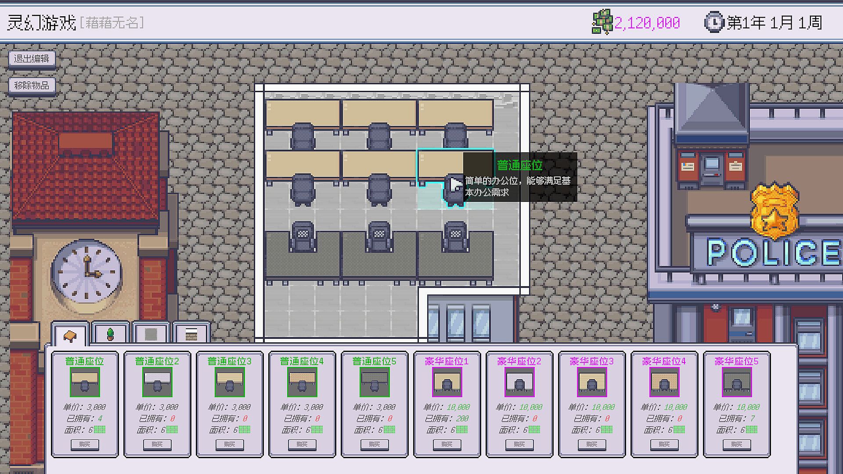Click the 移除物品 remove item button

[32, 85]
